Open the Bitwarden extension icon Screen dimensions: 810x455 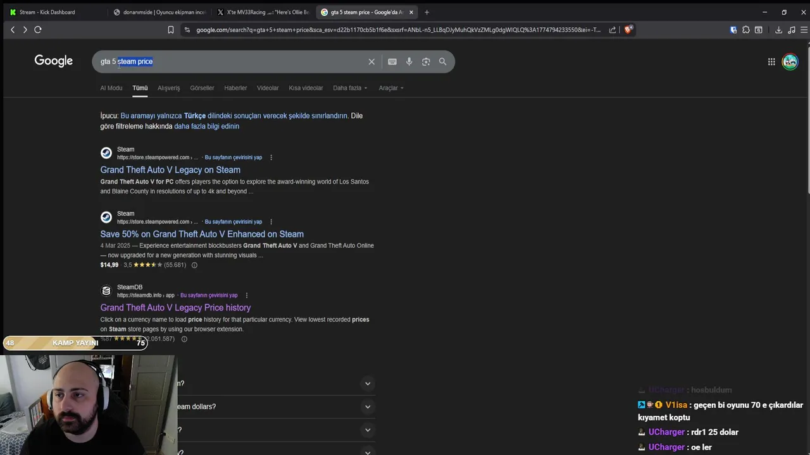click(x=733, y=30)
